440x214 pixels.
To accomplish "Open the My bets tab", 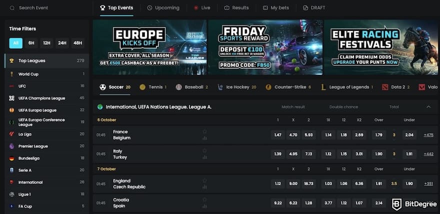I will tap(276, 8).
